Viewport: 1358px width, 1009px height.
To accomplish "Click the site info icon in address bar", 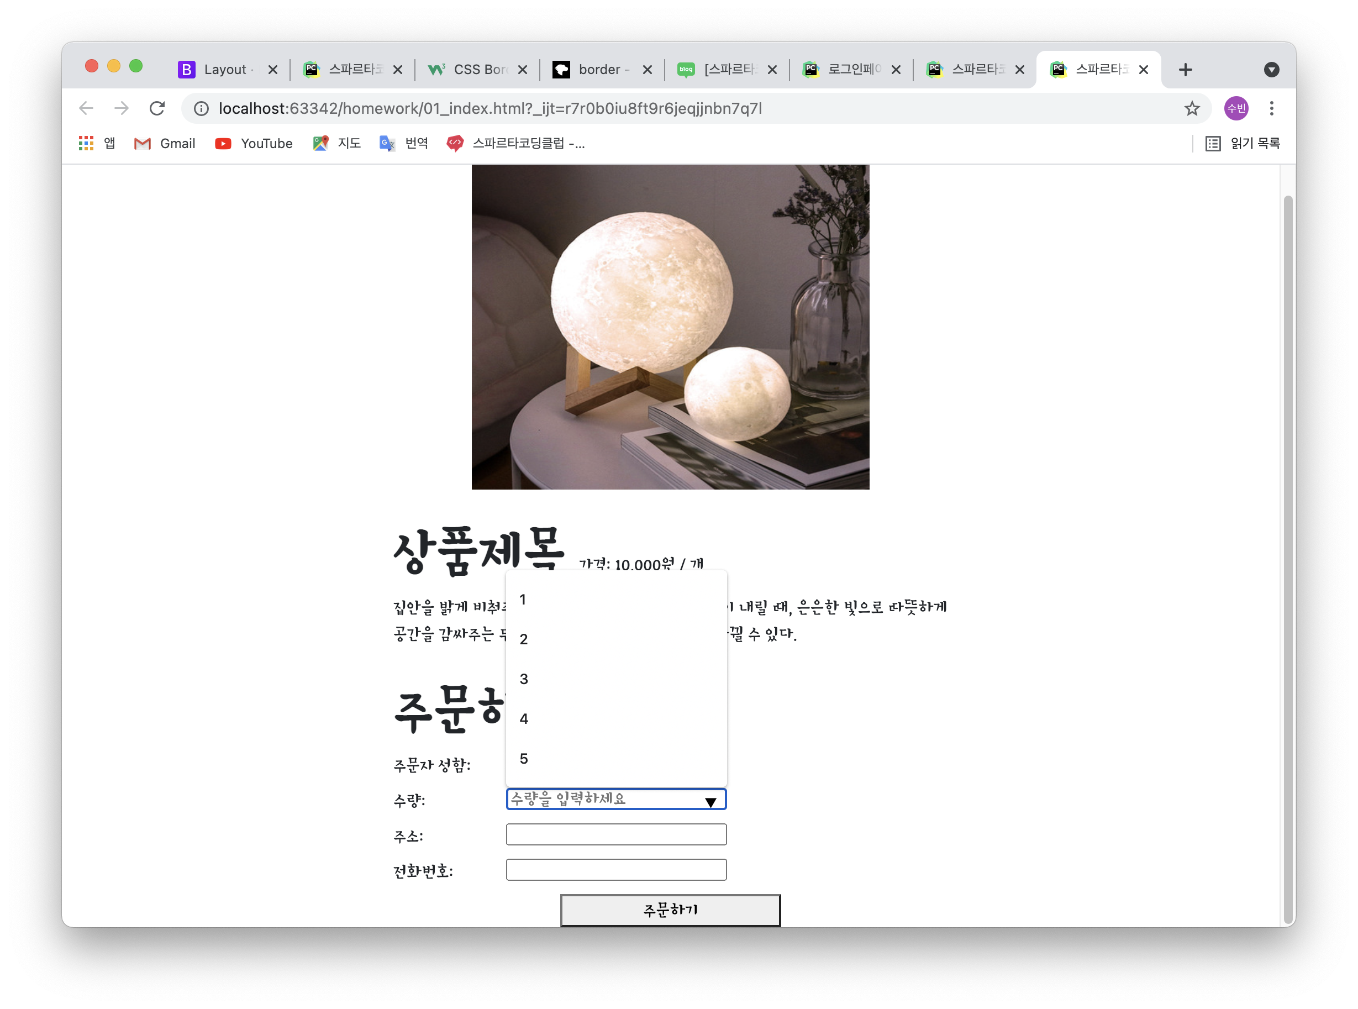I will pyautogui.click(x=201, y=109).
